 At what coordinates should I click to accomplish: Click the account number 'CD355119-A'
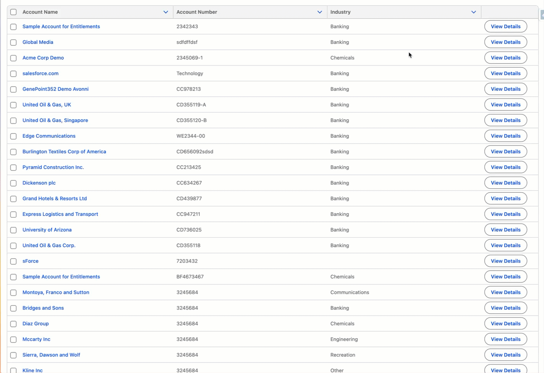coord(191,105)
